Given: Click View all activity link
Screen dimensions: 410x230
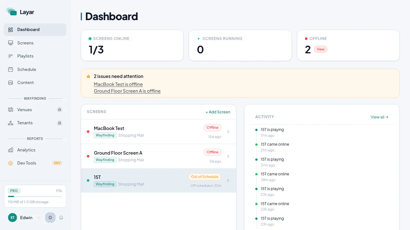Looking at the screenshot, I should 380,117.
